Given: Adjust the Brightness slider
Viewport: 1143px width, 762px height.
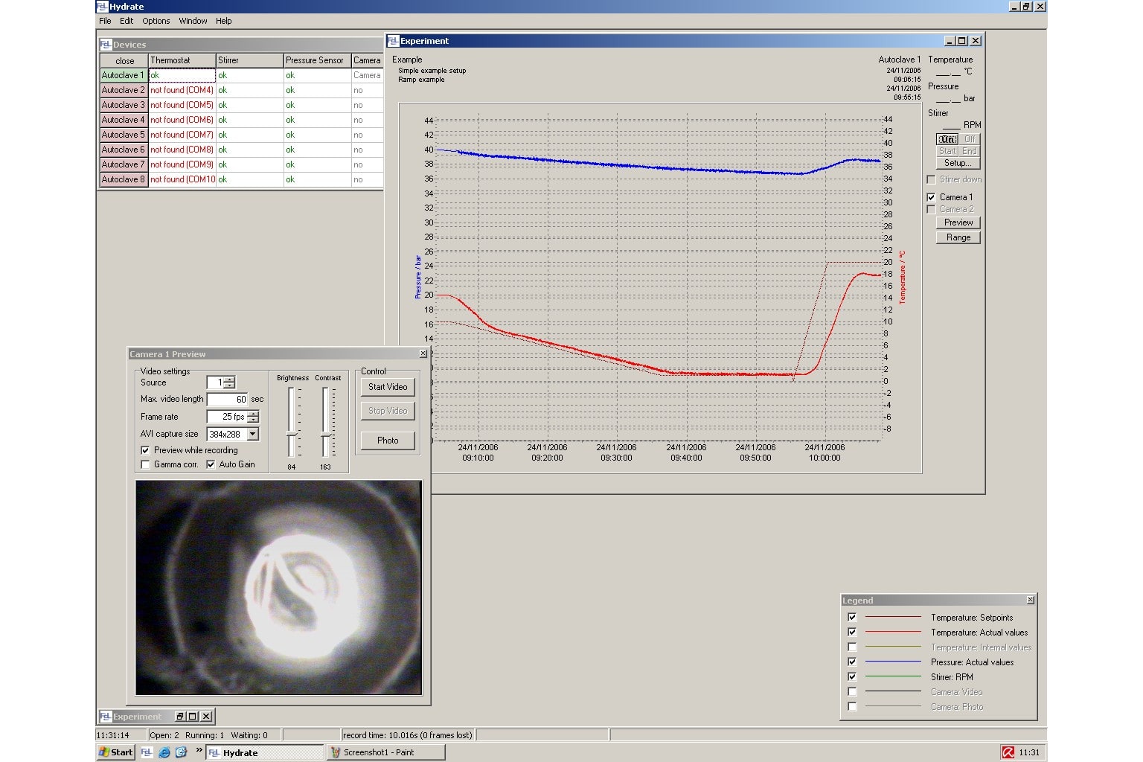Looking at the screenshot, I should [x=292, y=434].
